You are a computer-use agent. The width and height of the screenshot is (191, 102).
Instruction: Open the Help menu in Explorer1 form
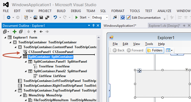pos(161,44)
